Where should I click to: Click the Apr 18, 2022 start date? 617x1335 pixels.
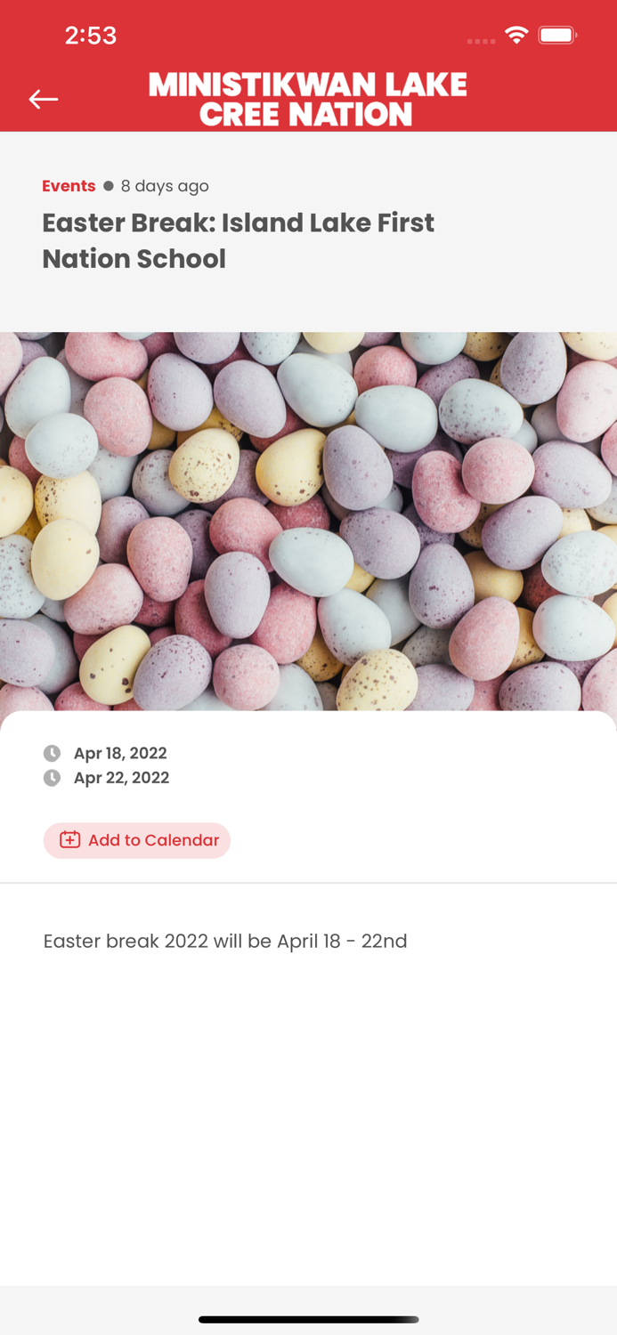pos(120,754)
